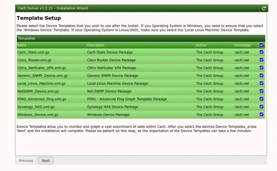Uncheck the Cisco_Router.xml.gz template checkbox

(261, 60)
